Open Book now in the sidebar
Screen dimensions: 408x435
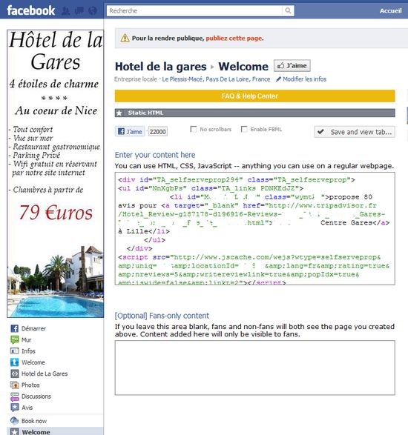34,421
